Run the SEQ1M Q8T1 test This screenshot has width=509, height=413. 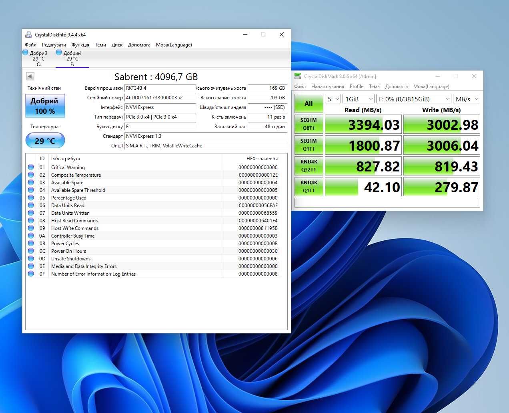coord(309,124)
